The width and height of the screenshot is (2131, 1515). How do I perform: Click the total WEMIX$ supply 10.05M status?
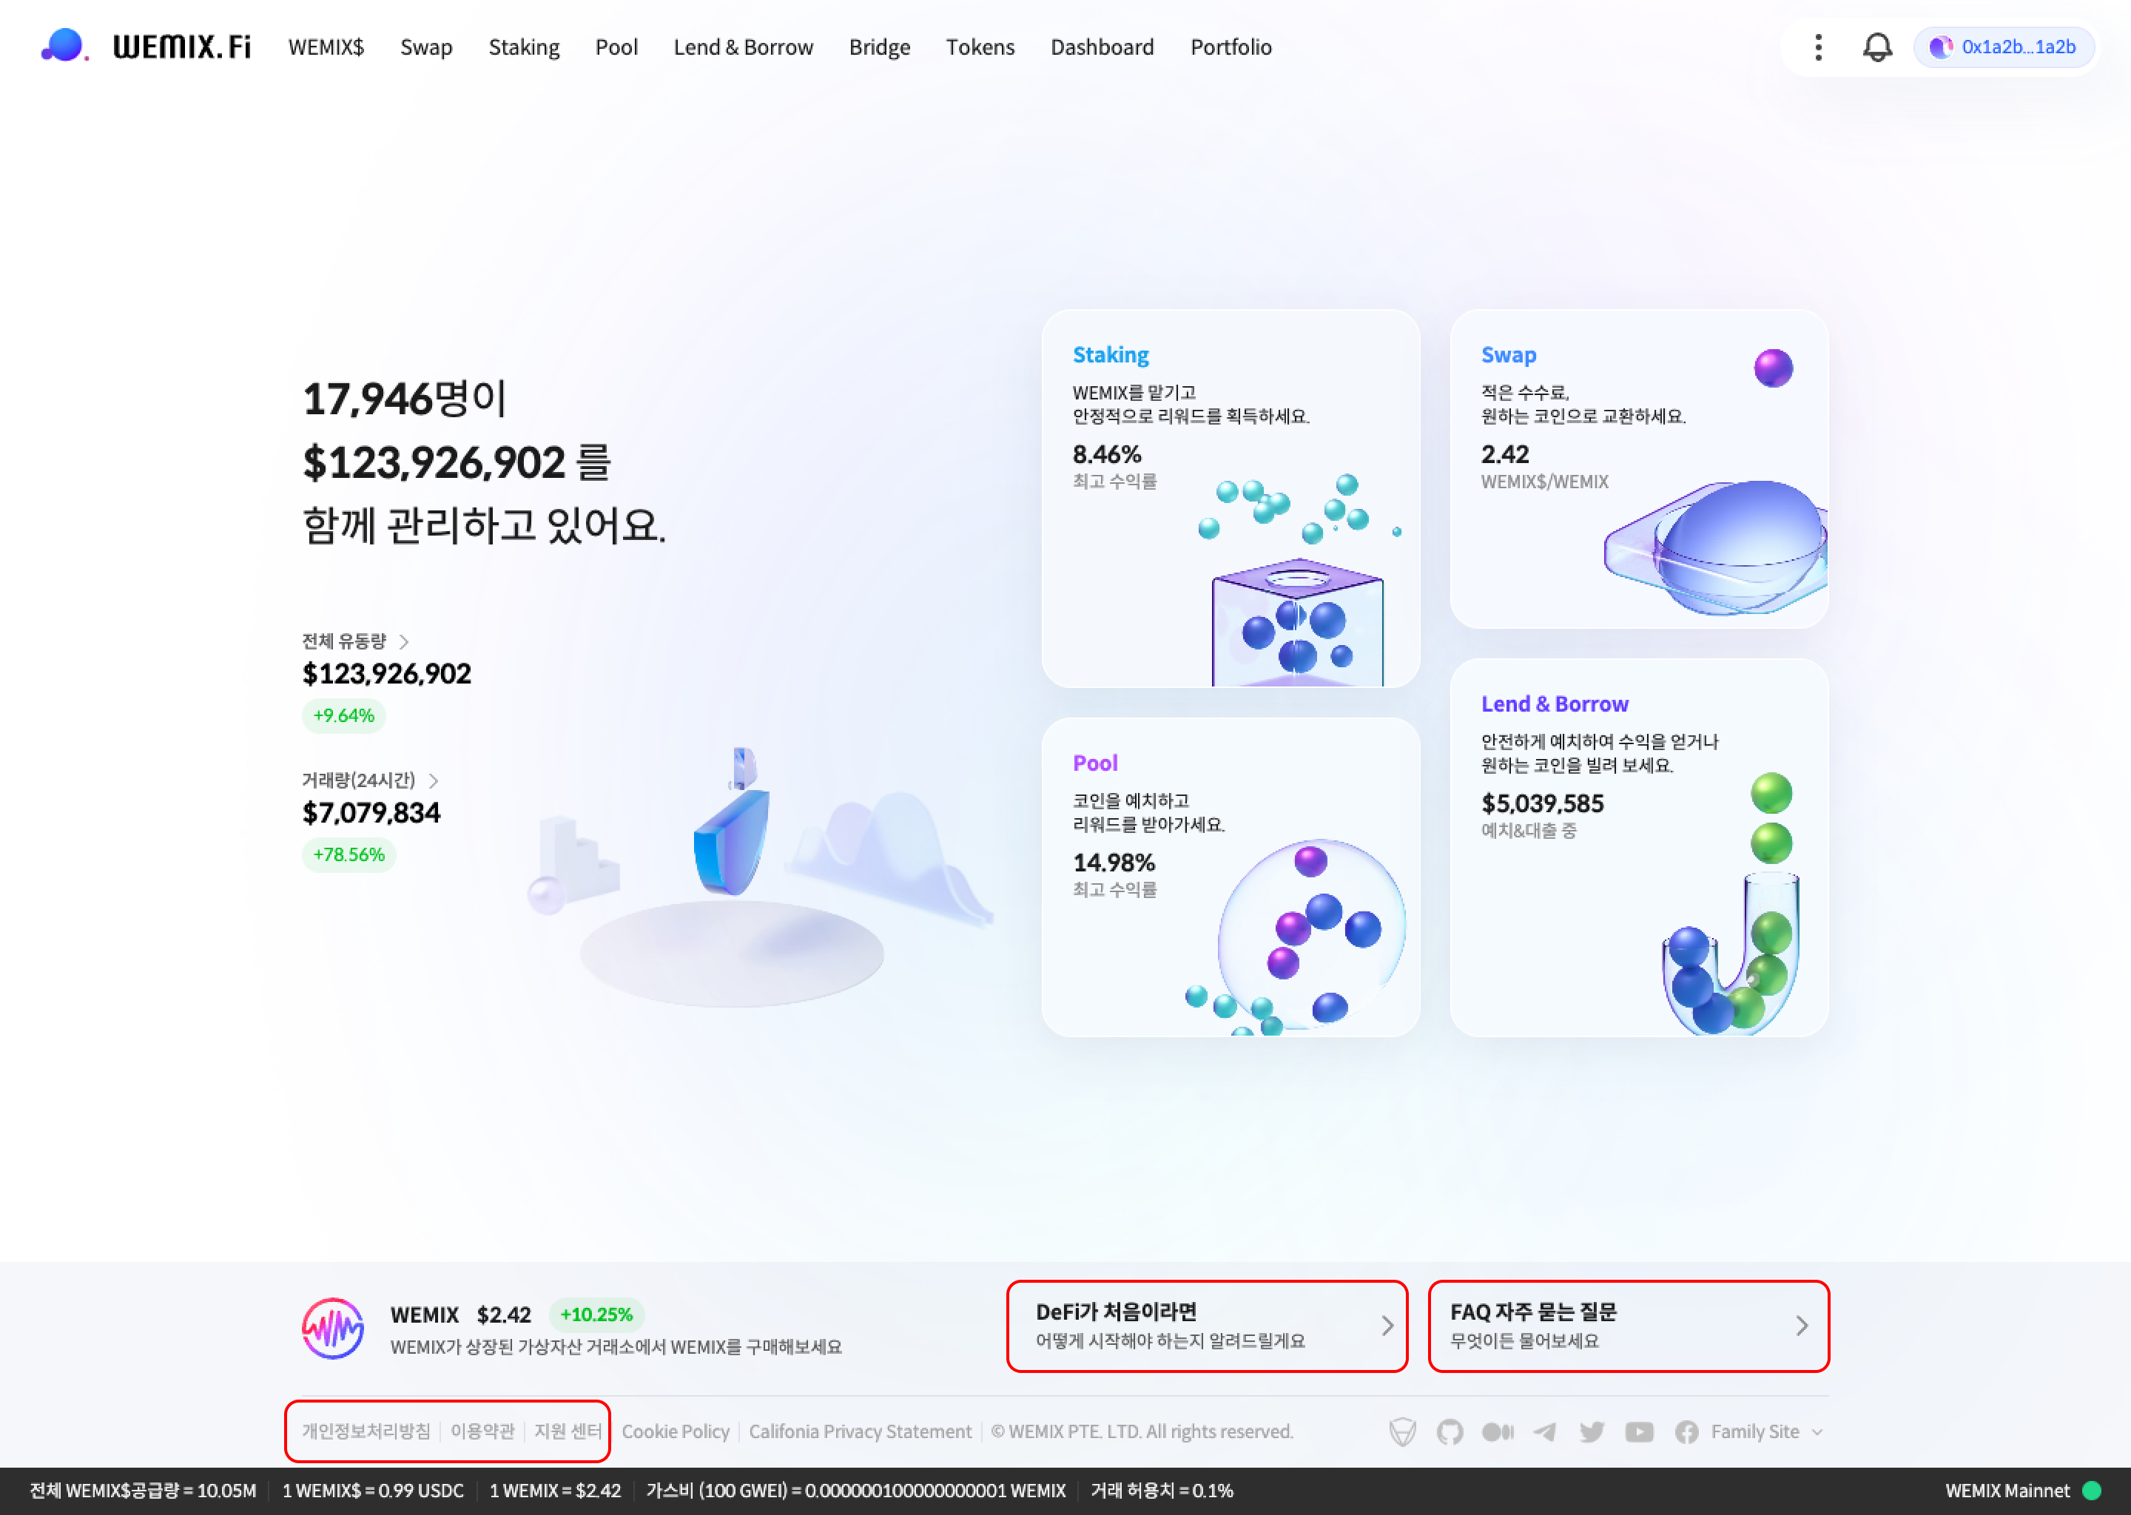(143, 1491)
